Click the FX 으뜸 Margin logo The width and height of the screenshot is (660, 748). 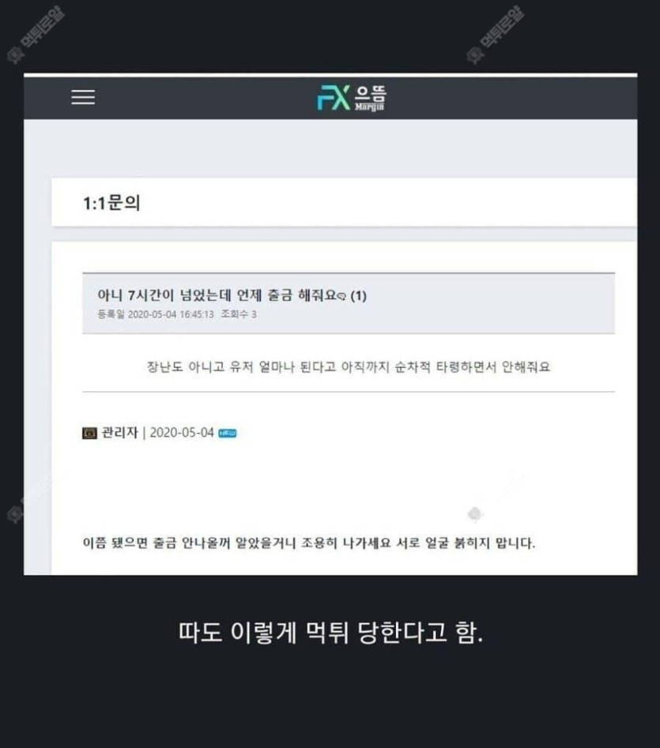pyautogui.click(x=352, y=97)
